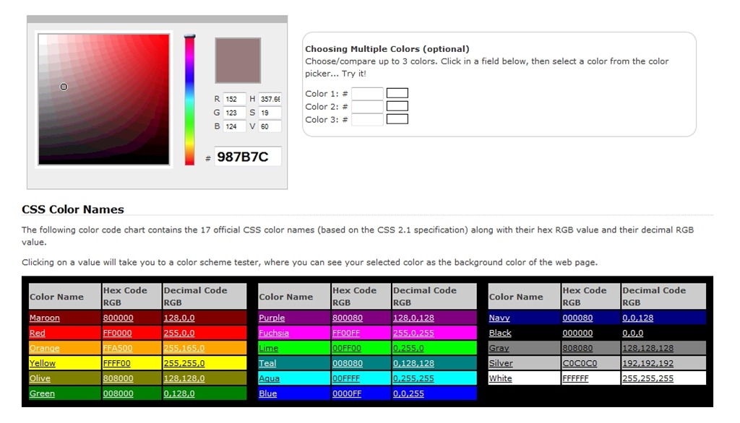
Task: Click the saturation S field showing 19
Action: click(x=270, y=113)
